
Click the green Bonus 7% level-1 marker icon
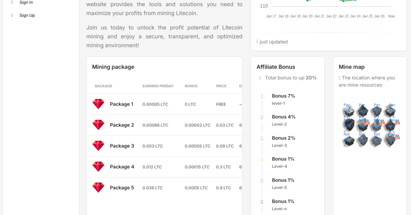point(262,96)
